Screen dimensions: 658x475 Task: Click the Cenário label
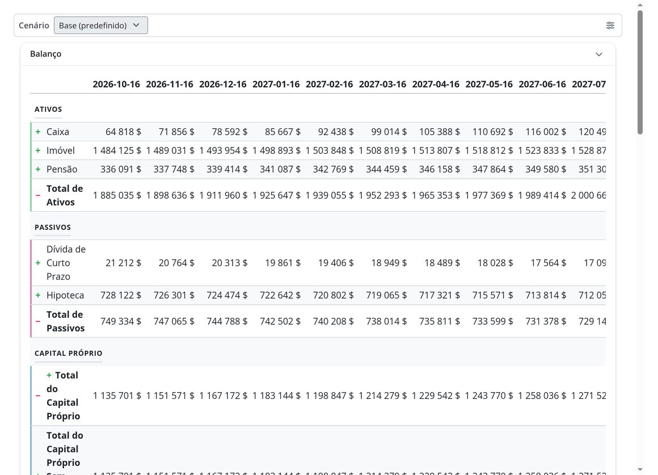coord(34,25)
